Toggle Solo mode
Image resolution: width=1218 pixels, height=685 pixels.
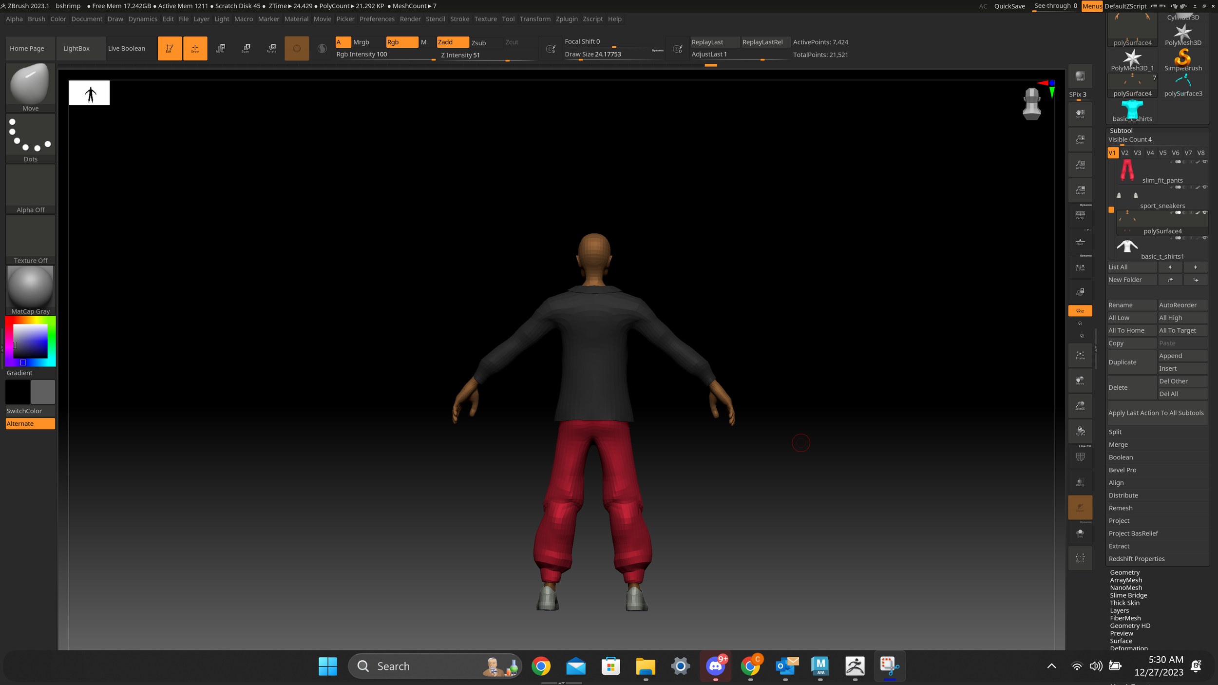pyautogui.click(x=1080, y=533)
